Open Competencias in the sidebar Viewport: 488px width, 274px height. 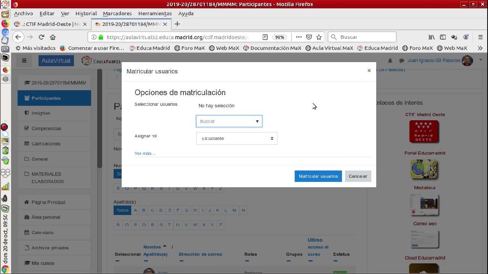point(54,128)
